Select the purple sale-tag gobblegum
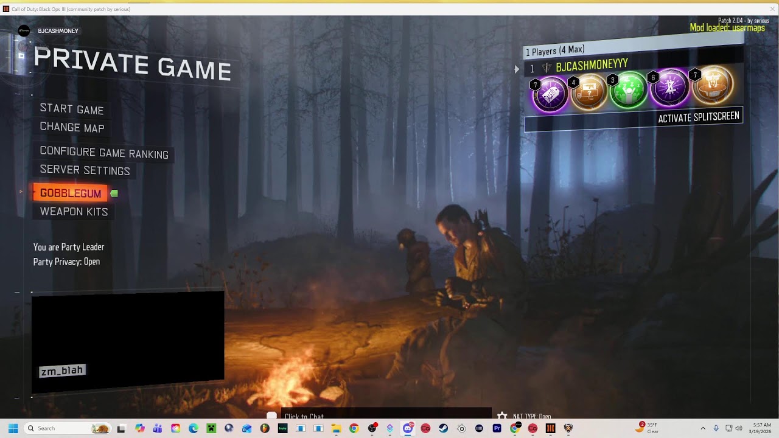This screenshot has height=438, width=779. (550, 96)
